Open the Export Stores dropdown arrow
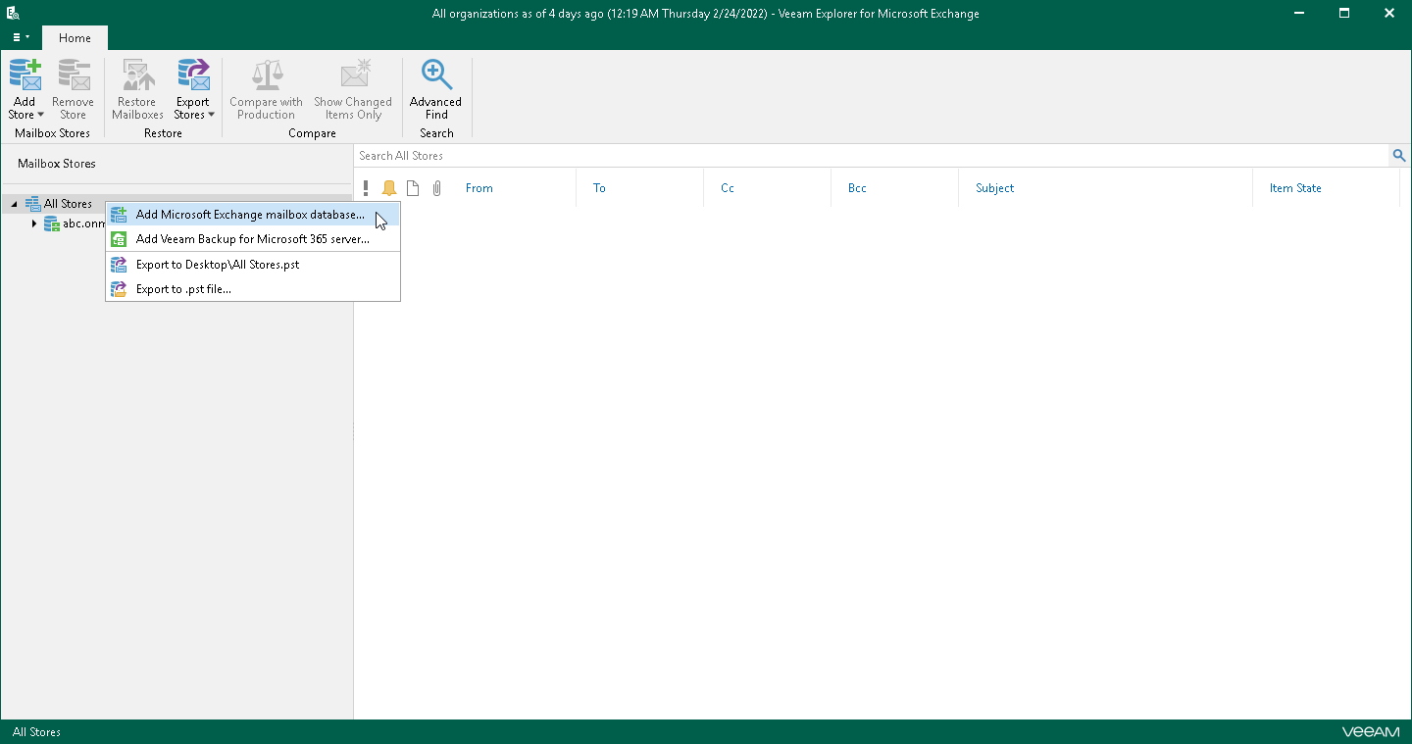The image size is (1412, 744). (x=211, y=115)
